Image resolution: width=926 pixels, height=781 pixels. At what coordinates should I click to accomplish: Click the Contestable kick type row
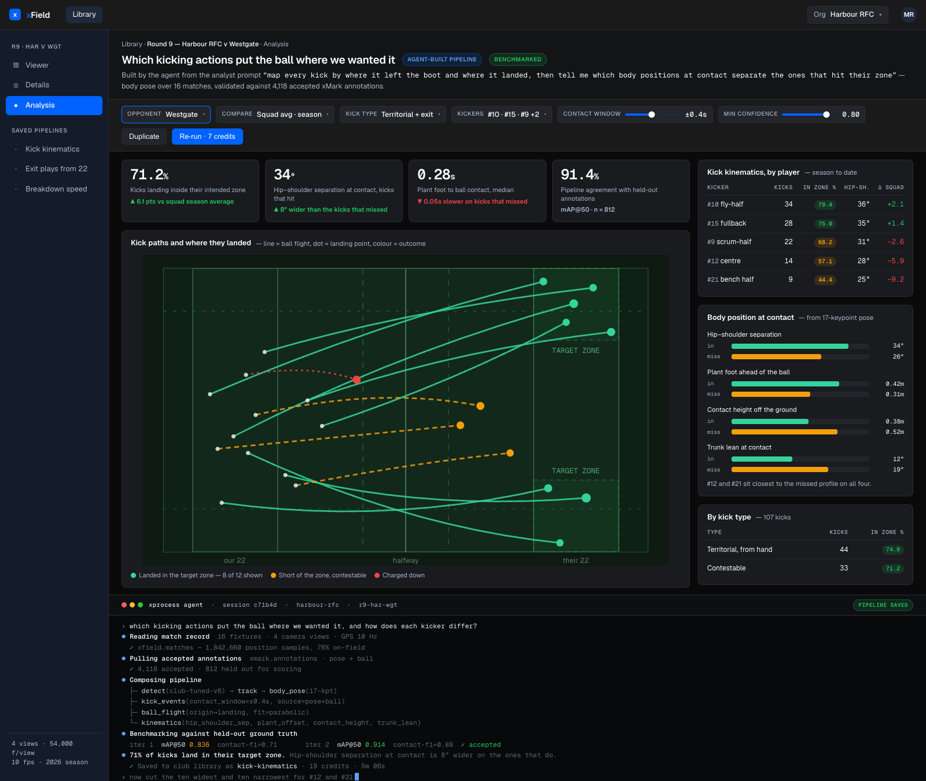805,568
